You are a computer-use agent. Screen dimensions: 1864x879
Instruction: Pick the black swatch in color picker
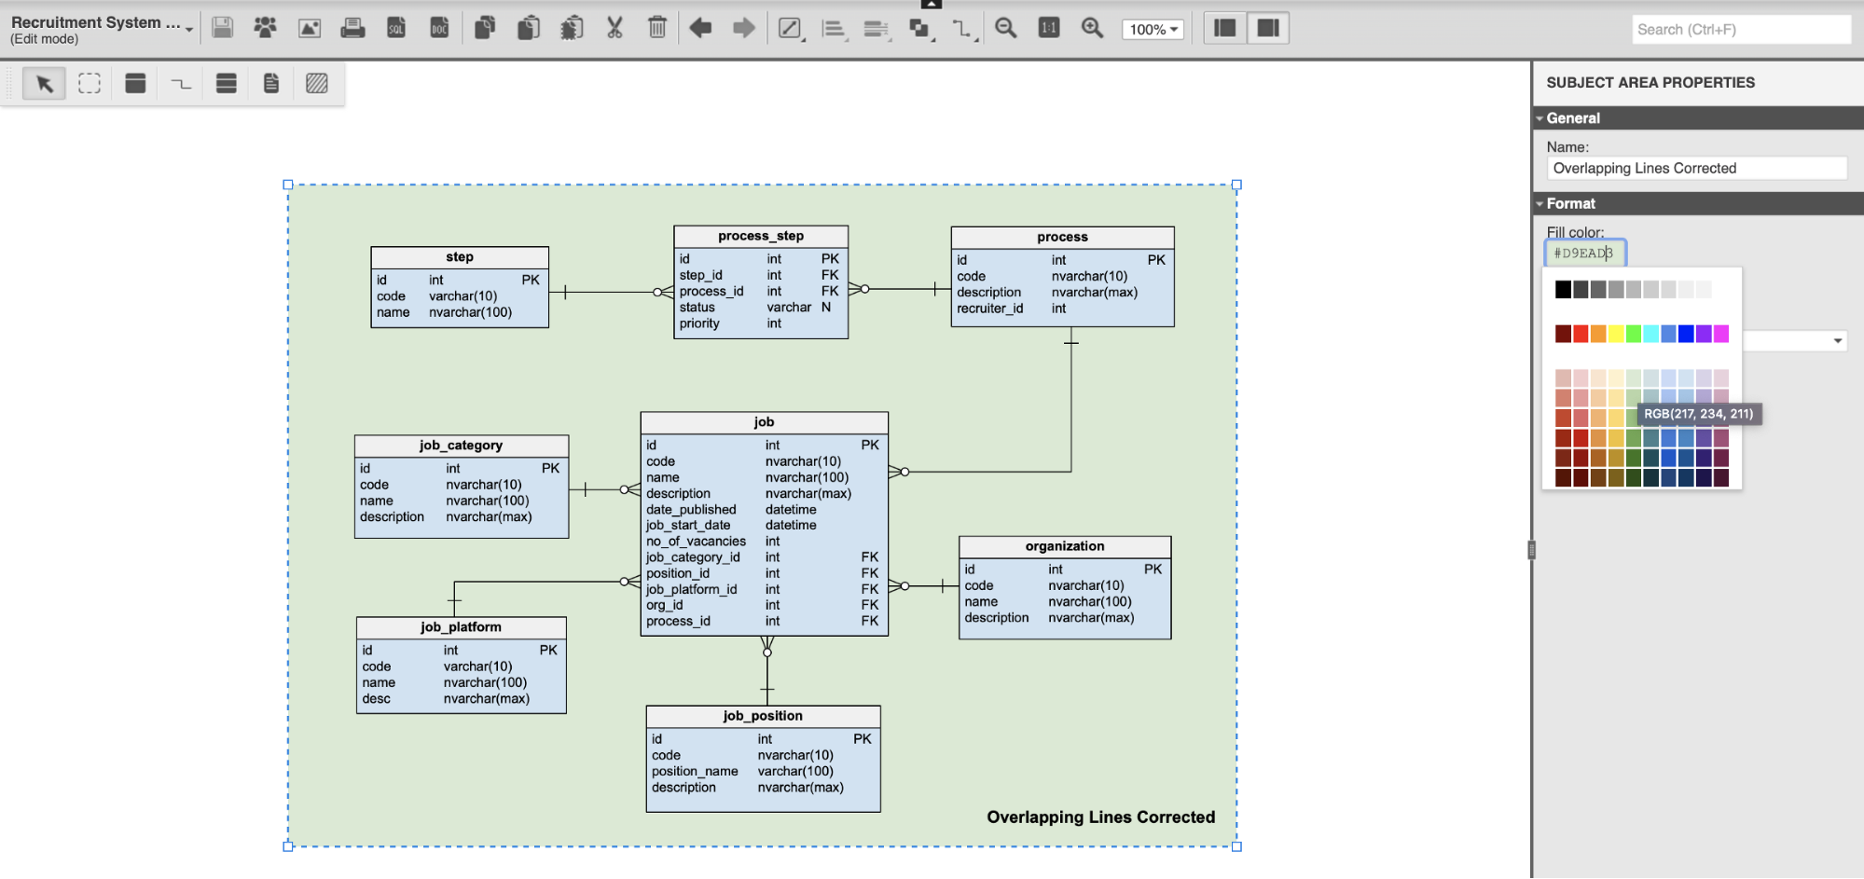point(1563,290)
